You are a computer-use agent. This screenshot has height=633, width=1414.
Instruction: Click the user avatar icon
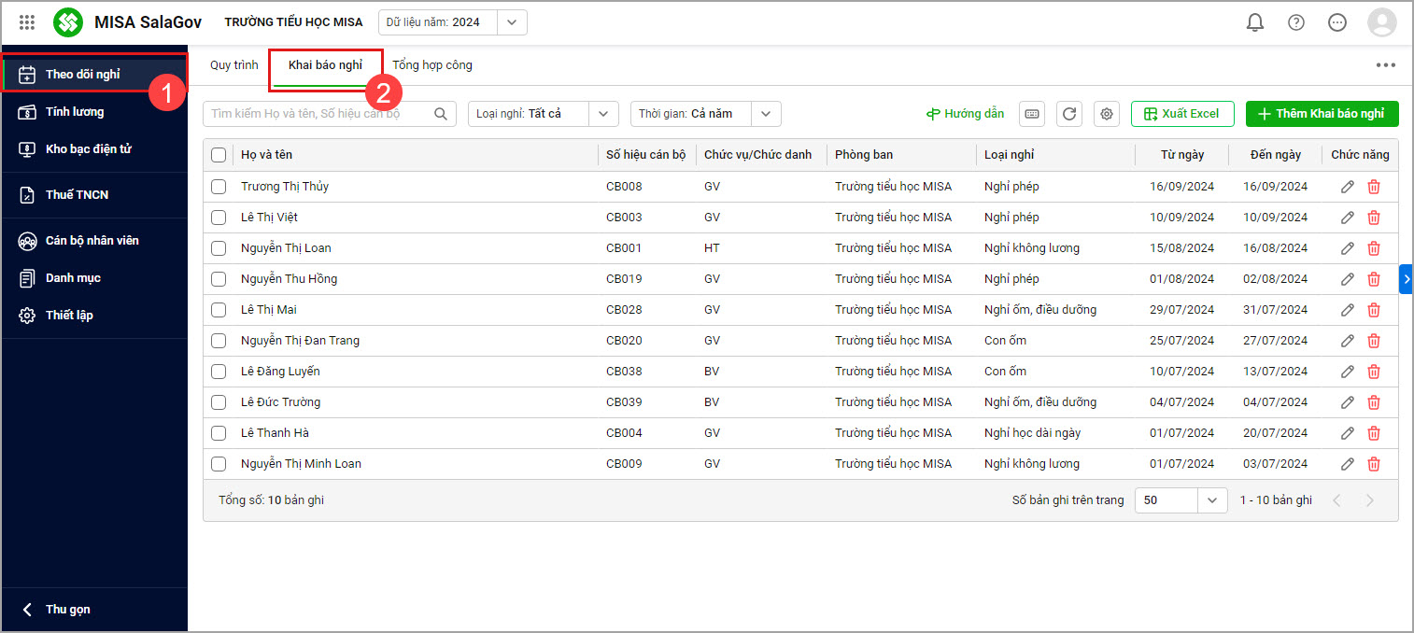tap(1381, 22)
